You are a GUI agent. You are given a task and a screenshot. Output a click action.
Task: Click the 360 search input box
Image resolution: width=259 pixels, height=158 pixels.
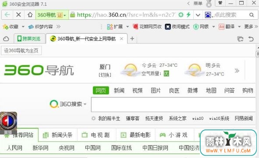tap(174, 104)
